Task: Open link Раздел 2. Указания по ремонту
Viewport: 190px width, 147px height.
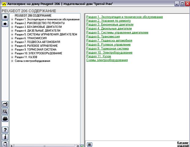Action: 109,21
